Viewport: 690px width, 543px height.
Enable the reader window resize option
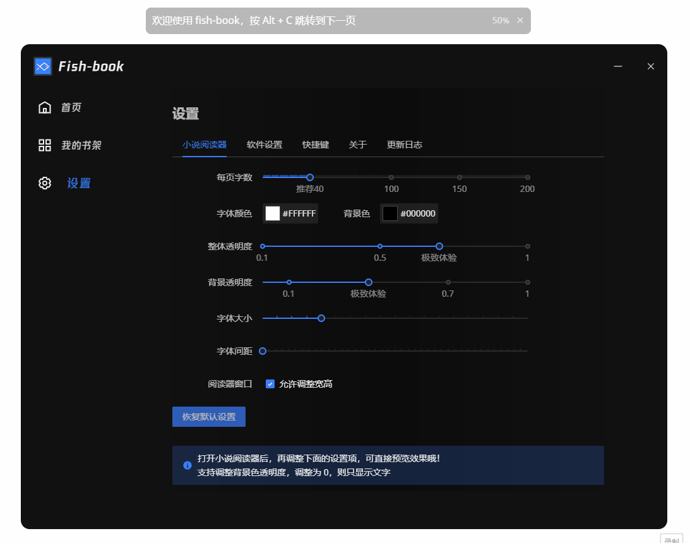click(x=270, y=383)
